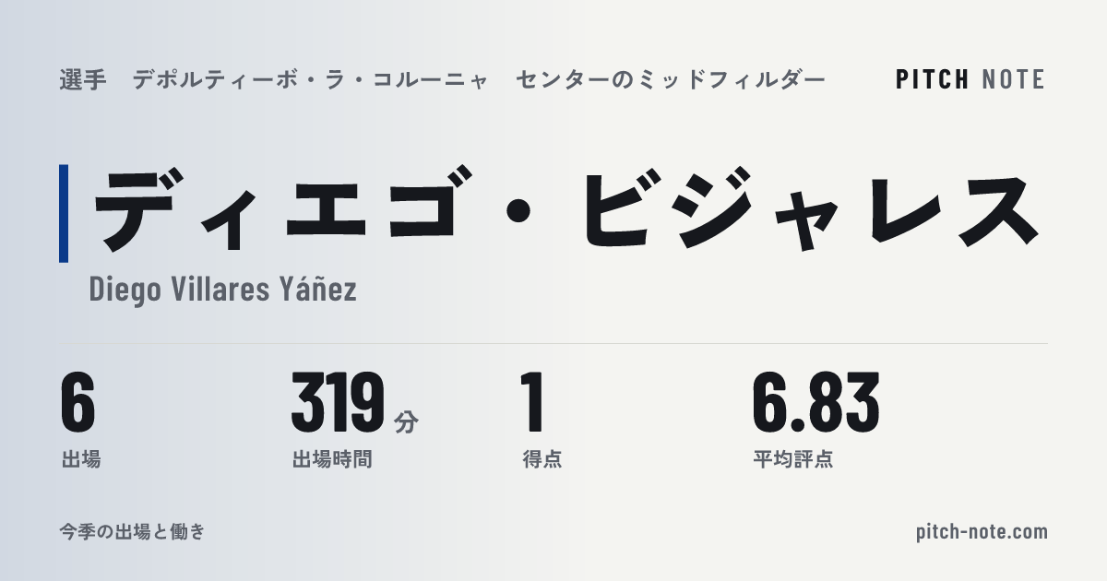
Task: Click the センターのミッドフィルダー position label
Action: tap(670, 80)
